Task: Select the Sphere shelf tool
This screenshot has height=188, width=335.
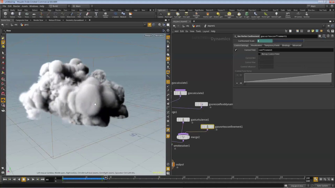Action: pyautogui.click(x=12, y=15)
